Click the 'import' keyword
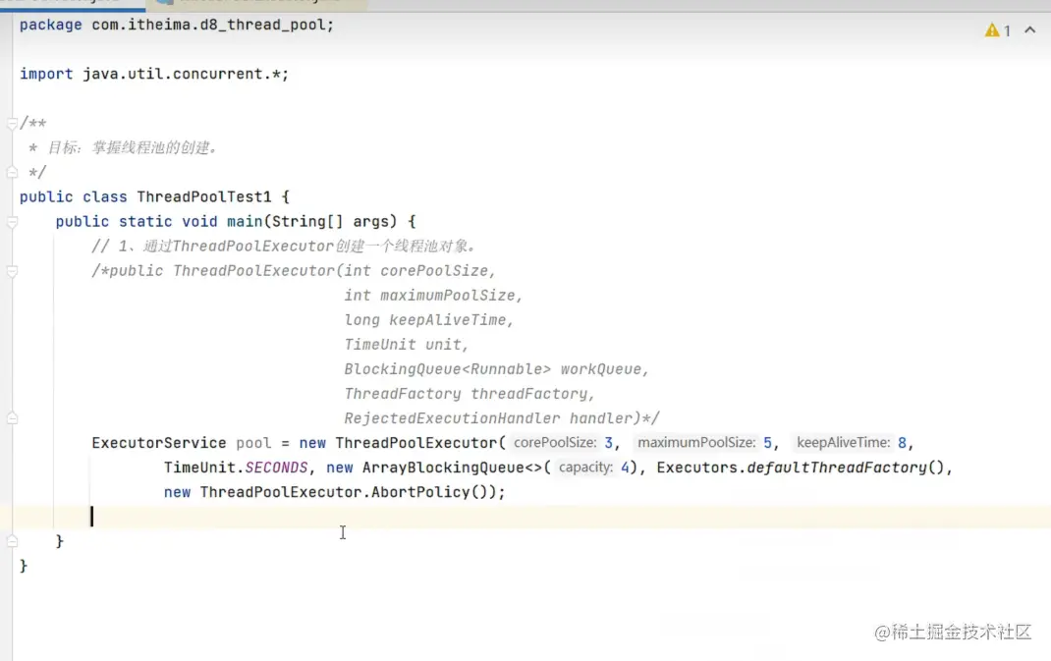 pyautogui.click(x=46, y=74)
